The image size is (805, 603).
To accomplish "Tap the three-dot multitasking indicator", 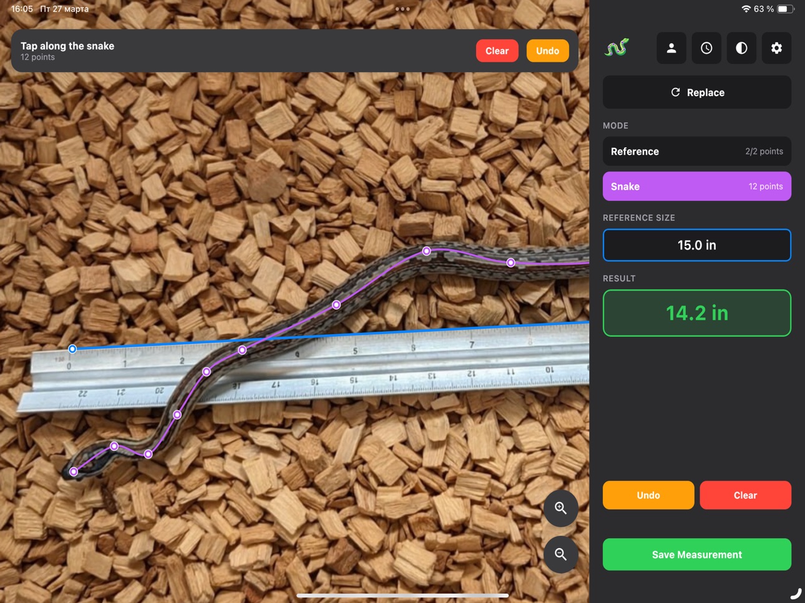I will 402,9.
